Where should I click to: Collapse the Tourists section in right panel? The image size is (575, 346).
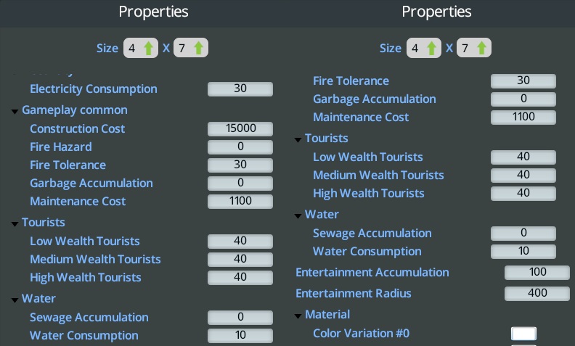[x=298, y=139]
